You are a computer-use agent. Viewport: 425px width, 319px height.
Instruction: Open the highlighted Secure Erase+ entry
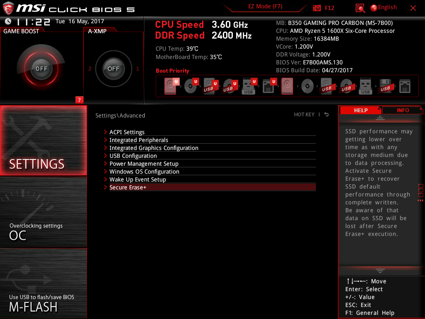(210, 187)
